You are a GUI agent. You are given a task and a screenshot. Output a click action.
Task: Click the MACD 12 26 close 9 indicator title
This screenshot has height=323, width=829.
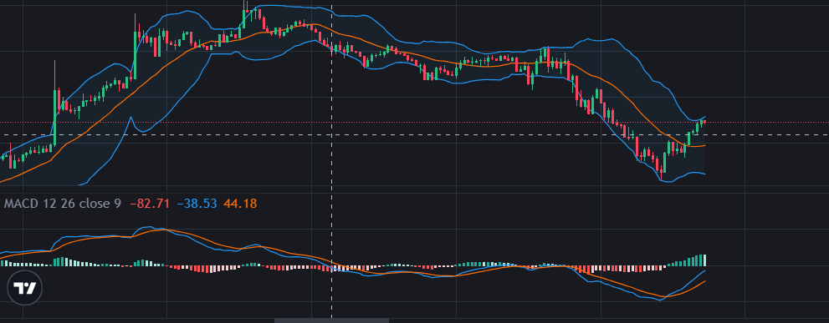(x=63, y=203)
